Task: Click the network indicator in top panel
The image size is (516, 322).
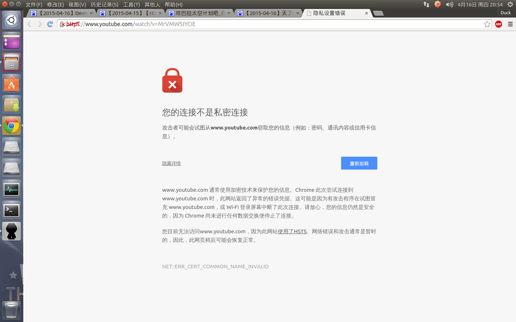Action: (426, 4)
